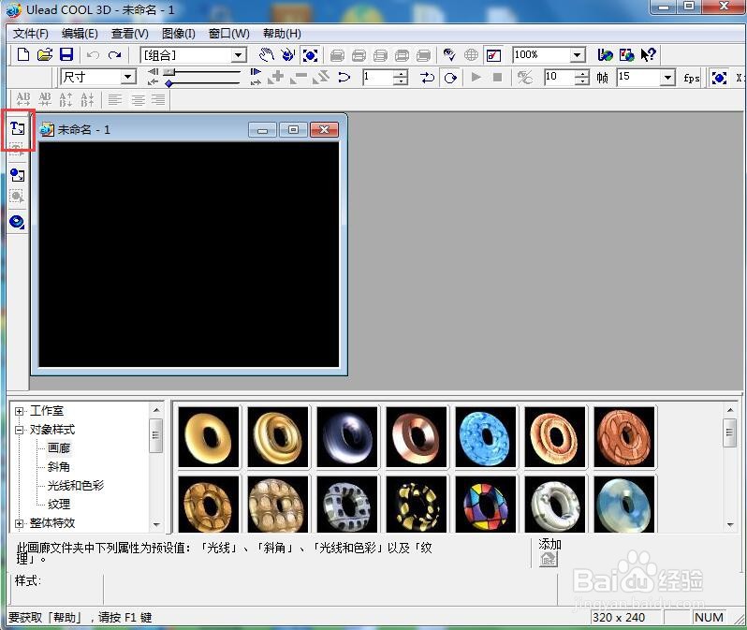Select 画廊 in the style tree
This screenshot has width=747, height=630.
pos(59,448)
